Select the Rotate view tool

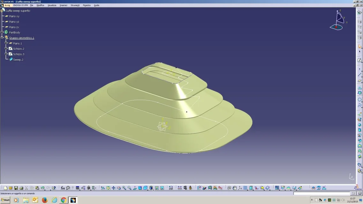pos(119,188)
